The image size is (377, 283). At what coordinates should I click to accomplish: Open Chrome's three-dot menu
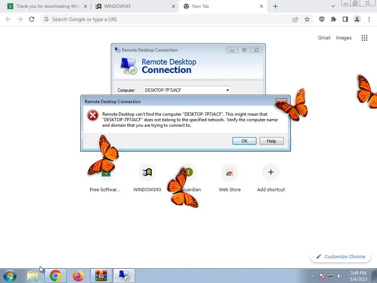(369, 19)
